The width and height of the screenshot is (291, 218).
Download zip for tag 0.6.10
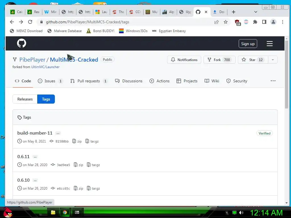click(x=78, y=188)
